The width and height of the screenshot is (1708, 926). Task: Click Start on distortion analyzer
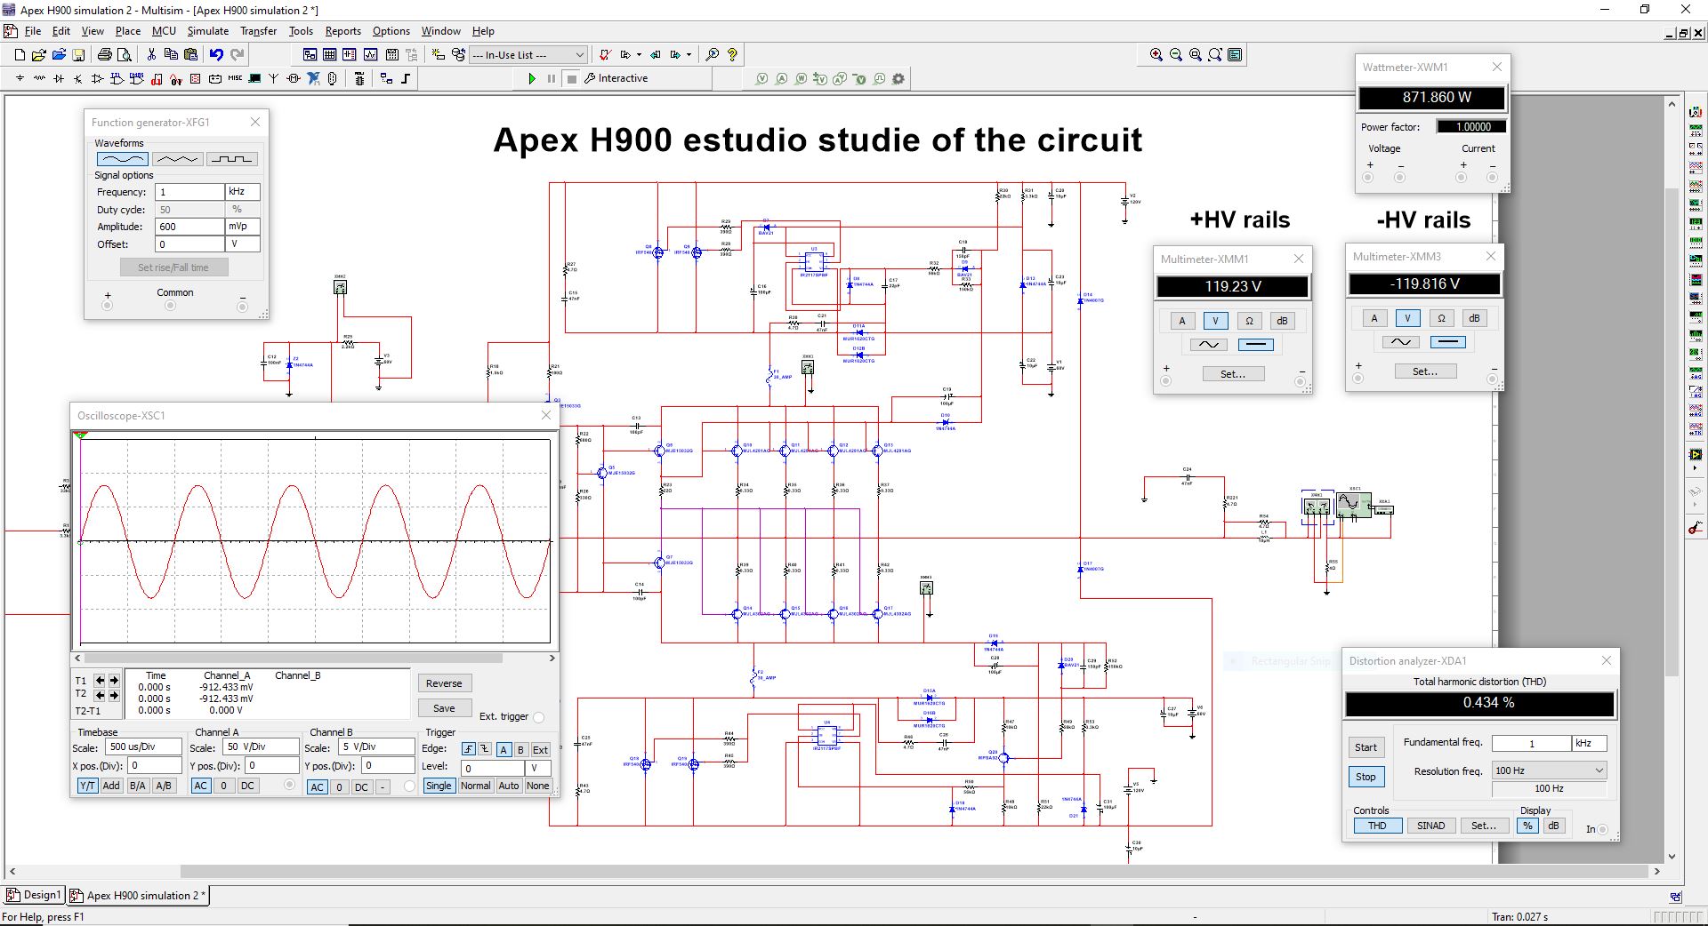(1366, 747)
